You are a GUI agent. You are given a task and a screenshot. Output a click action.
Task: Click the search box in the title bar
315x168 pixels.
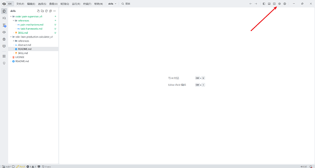pos(126,4)
